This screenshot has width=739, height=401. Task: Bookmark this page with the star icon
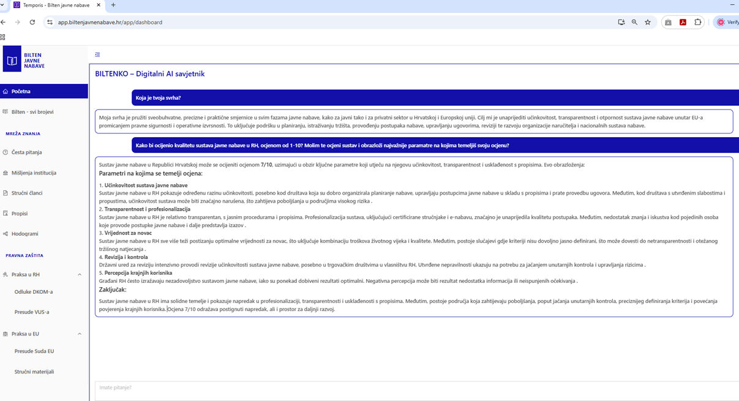tap(648, 22)
